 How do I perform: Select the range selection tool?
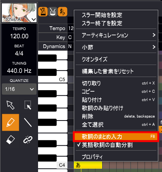tap(28, 105)
